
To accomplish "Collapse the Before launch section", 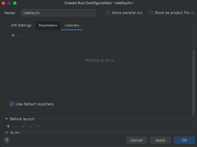I will (x=7, y=119).
